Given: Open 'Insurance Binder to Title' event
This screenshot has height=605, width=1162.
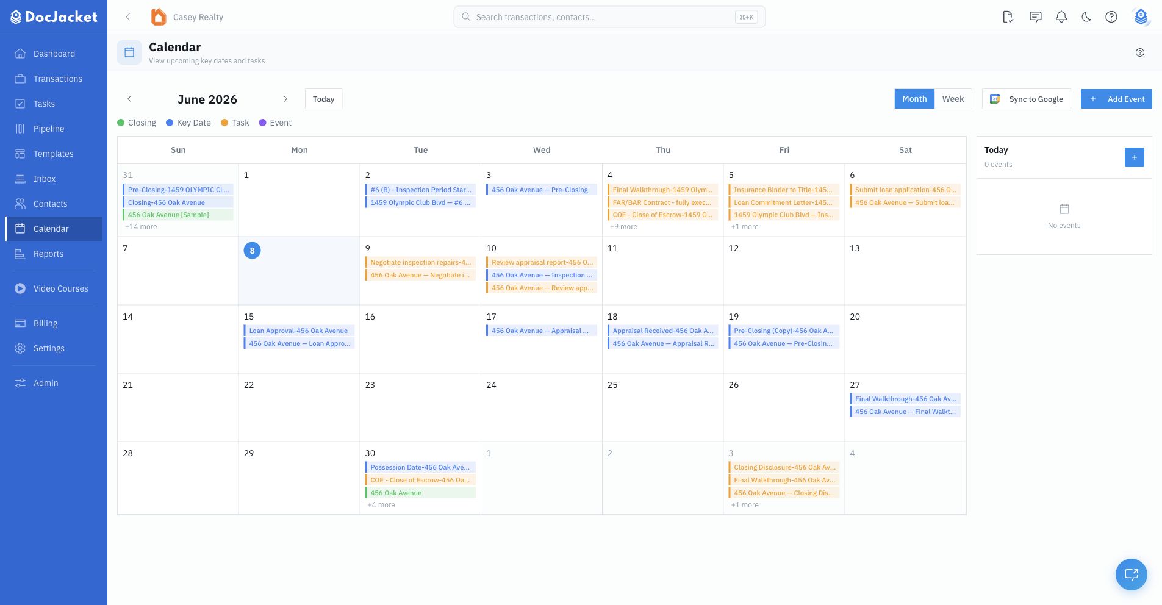Looking at the screenshot, I should tap(784, 190).
